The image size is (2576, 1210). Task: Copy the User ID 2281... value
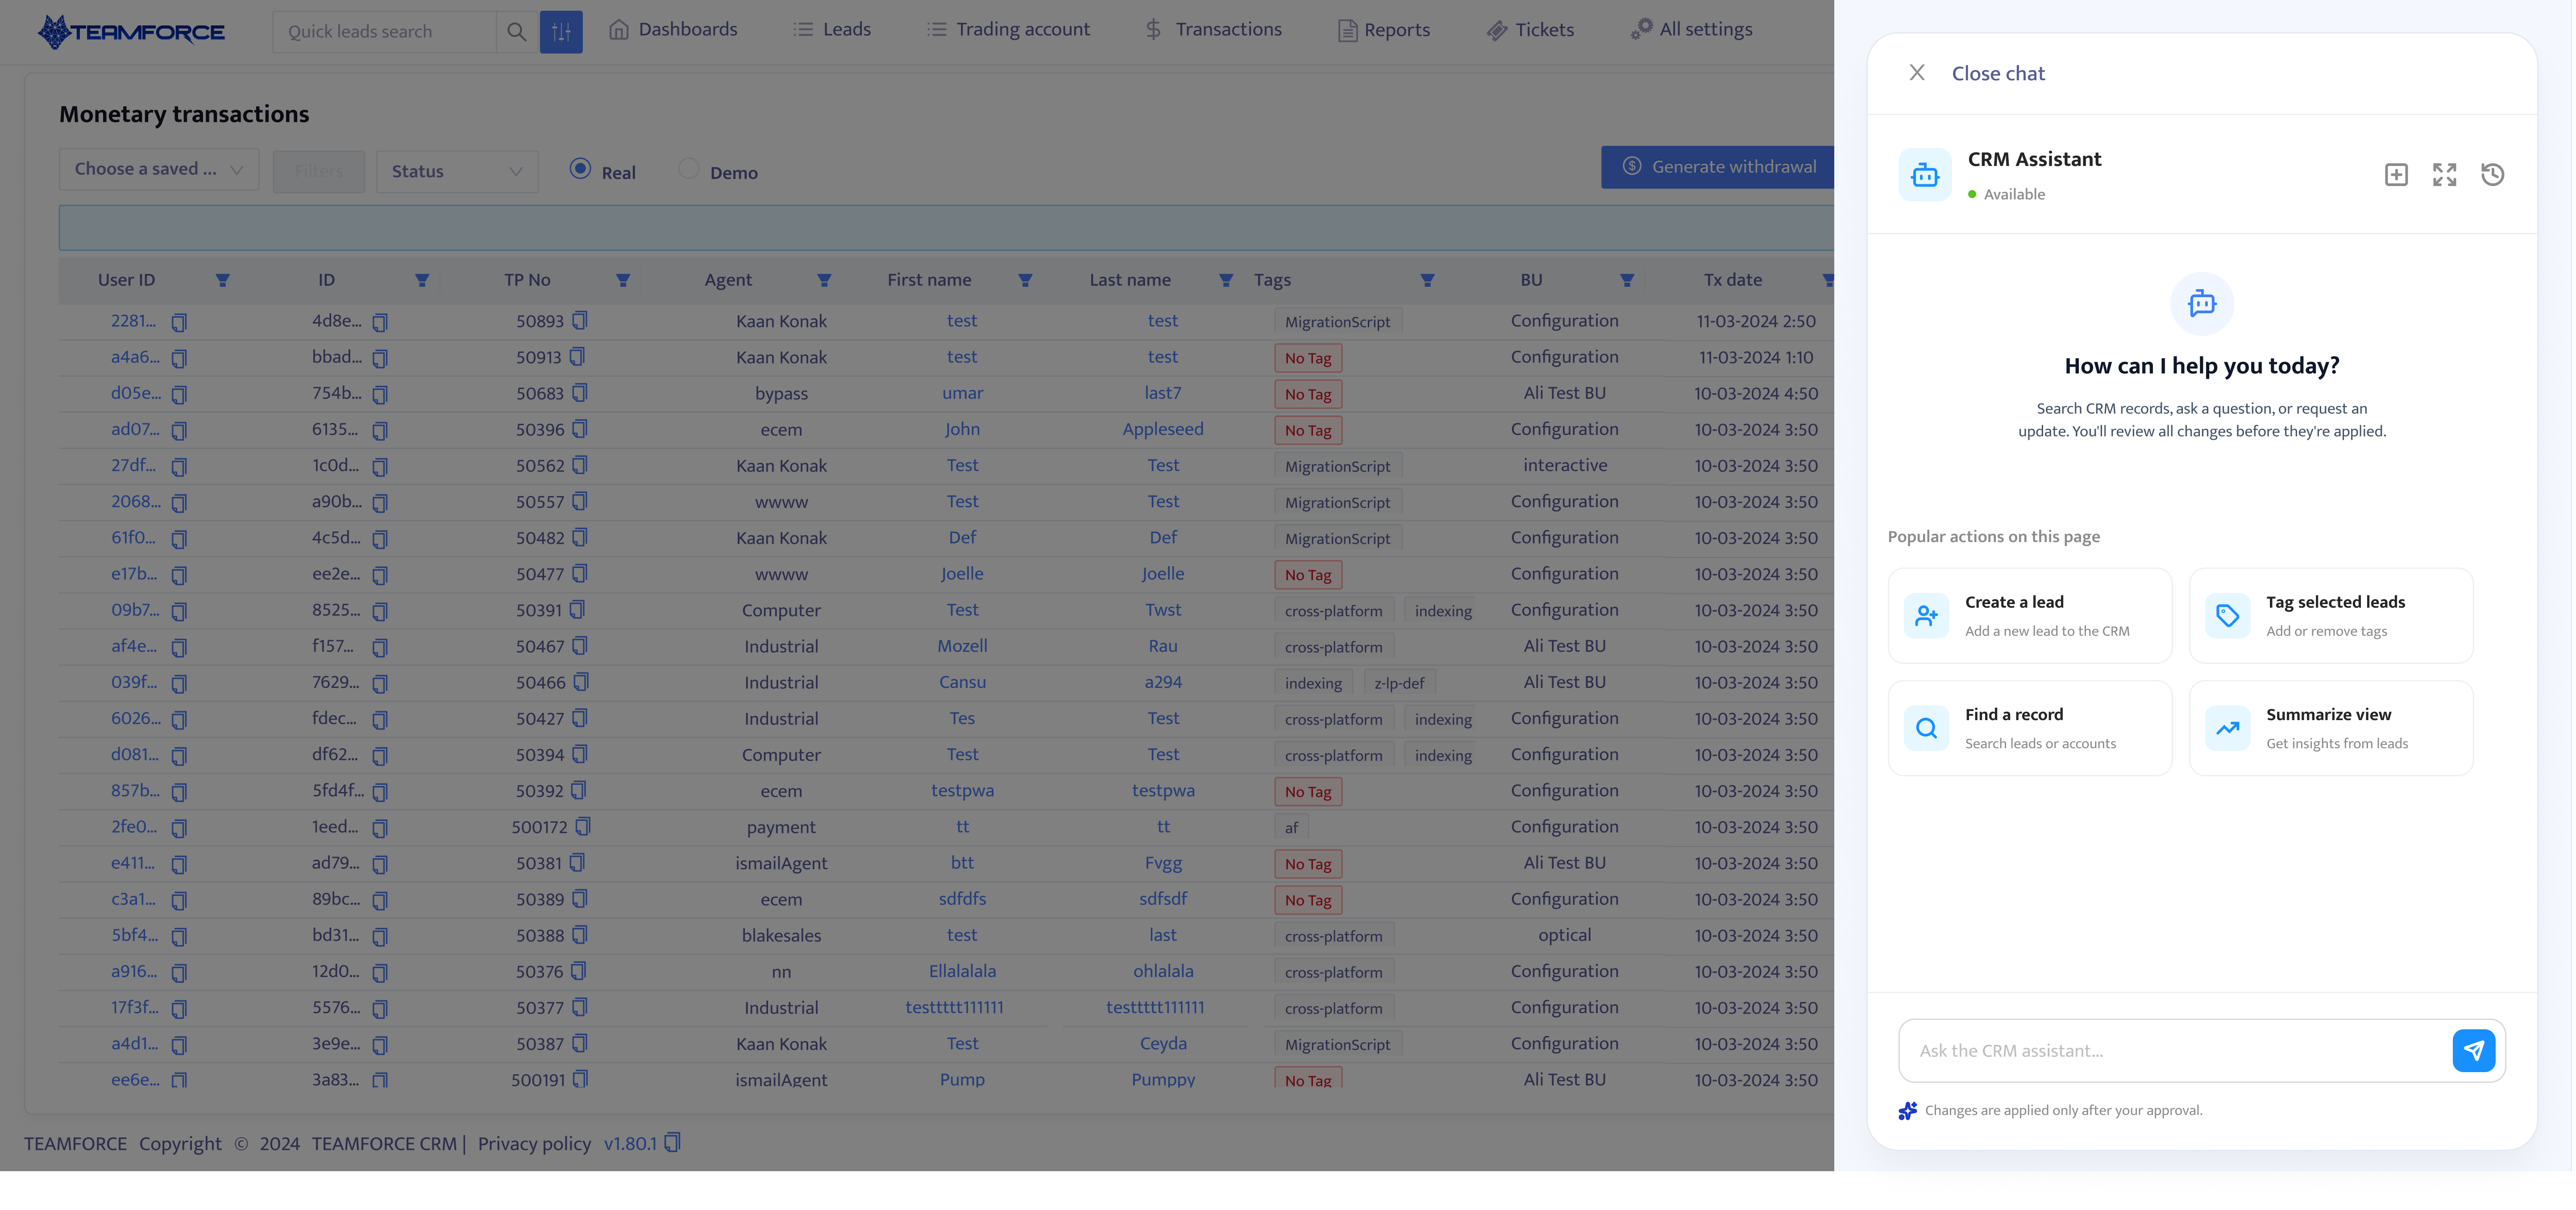pyautogui.click(x=179, y=322)
